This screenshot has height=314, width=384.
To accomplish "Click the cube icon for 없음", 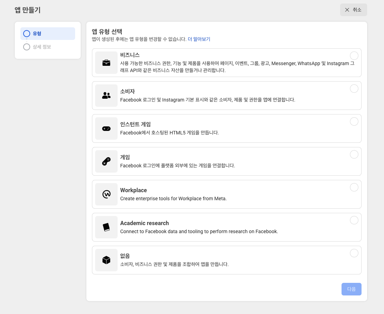I will (x=106, y=260).
